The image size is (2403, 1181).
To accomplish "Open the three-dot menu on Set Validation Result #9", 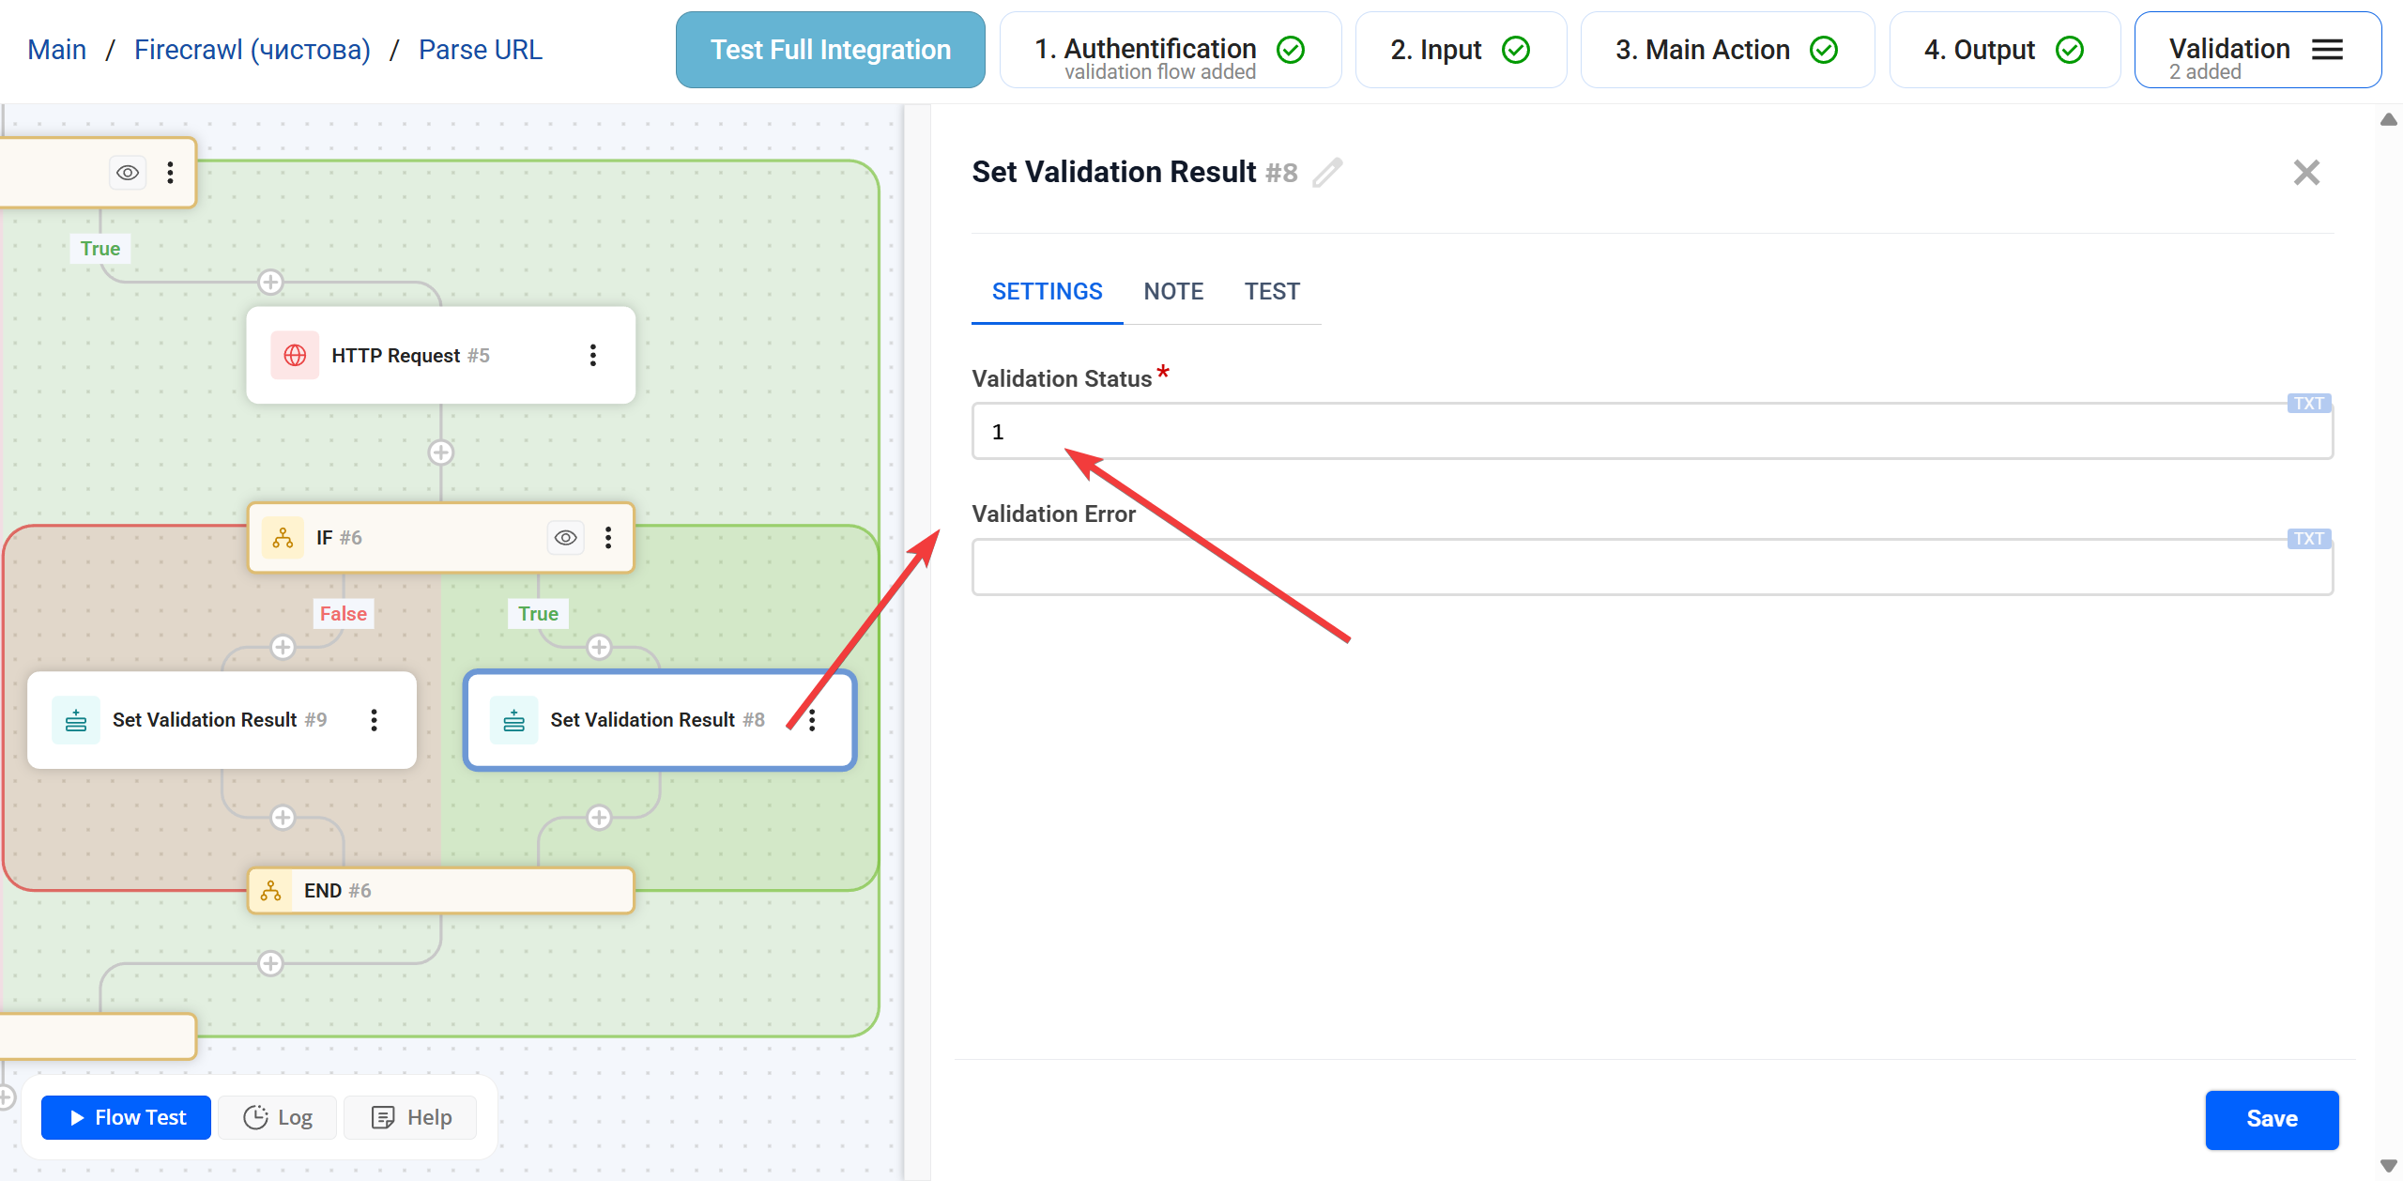I will point(374,720).
